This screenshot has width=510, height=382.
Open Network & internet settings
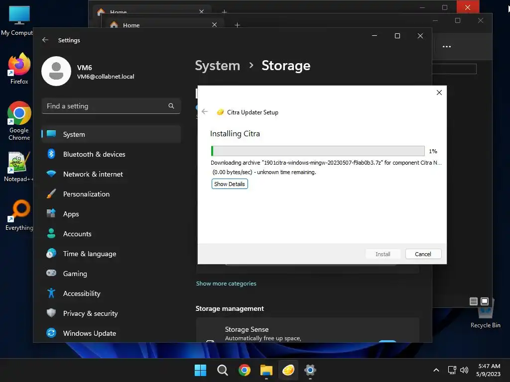click(x=111, y=174)
